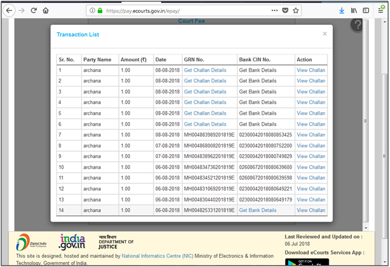Click View Challan for Sr. No. 13
This screenshot has height=267, width=390.
coord(311,199)
